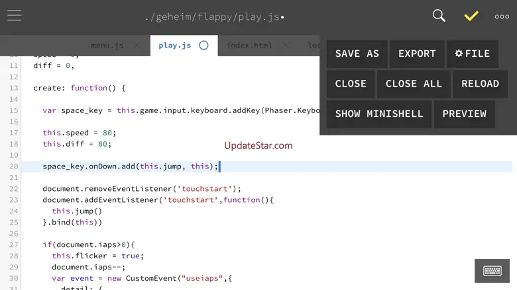Click the unsaved circle on play.js tab
Viewport: 517px width, 290px height.
203,46
